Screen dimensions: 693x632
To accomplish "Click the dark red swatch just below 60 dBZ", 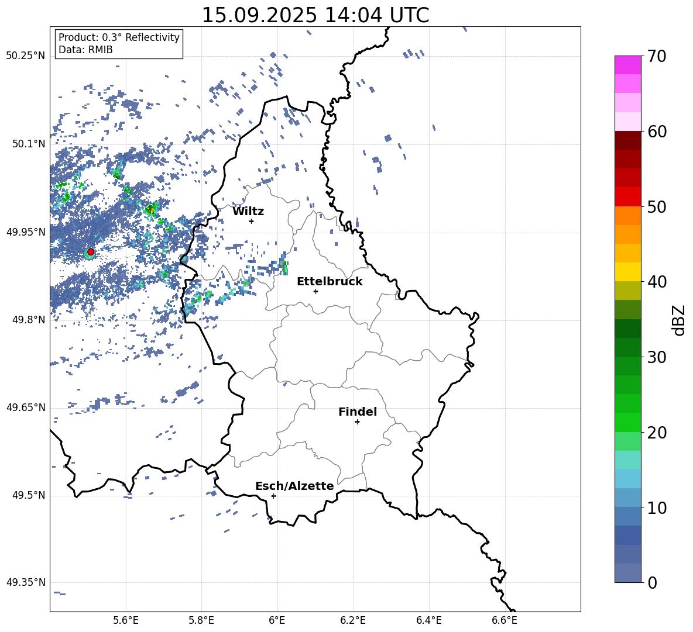I will tap(627, 141).
